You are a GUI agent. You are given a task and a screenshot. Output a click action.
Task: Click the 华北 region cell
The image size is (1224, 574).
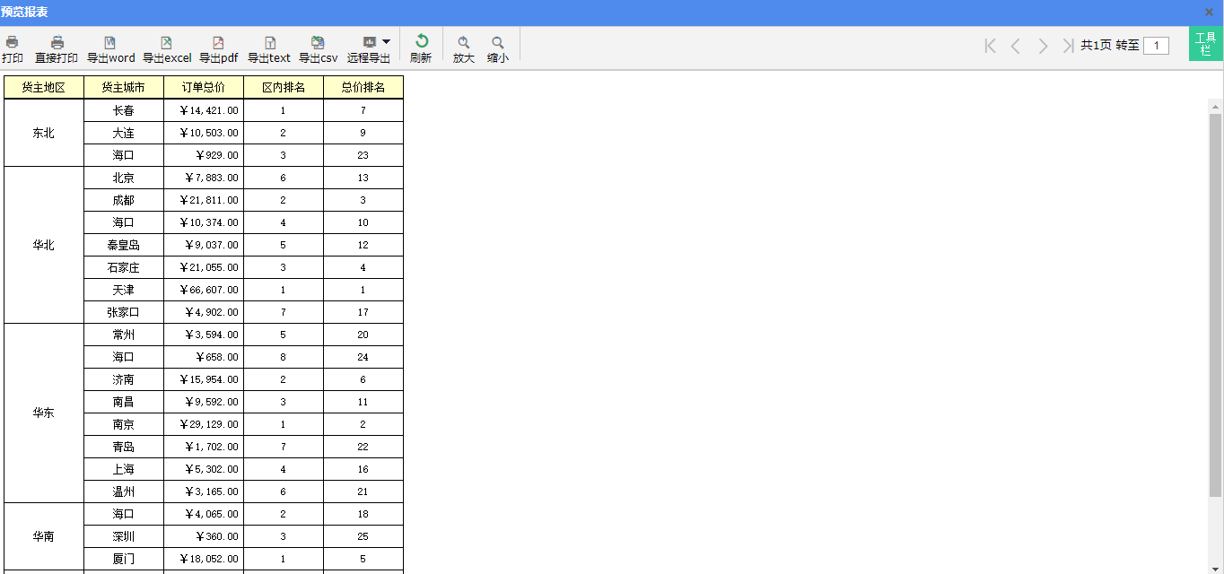pyautogui.click(x=44, y=245)
